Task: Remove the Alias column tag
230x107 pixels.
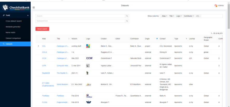Action: (x=167, y=16)
